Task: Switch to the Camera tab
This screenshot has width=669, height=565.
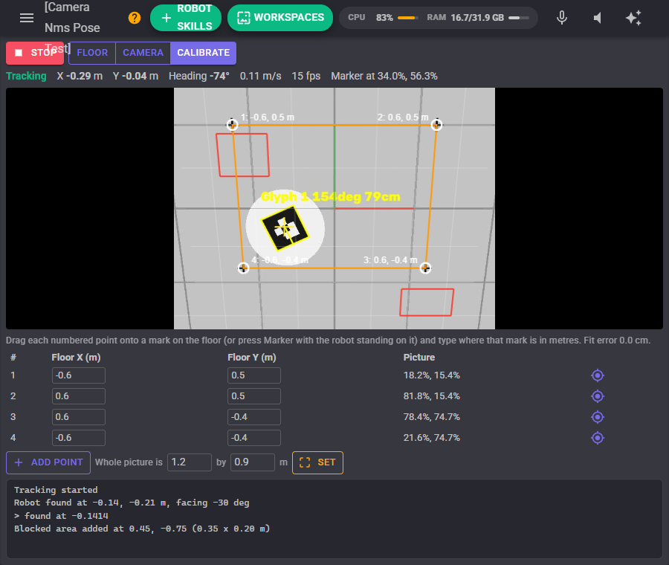Action: click(143, 53)
